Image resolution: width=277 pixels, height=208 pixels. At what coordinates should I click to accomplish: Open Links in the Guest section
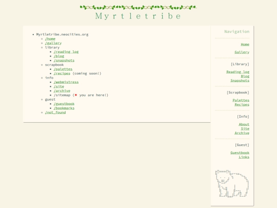coord(244,157)
